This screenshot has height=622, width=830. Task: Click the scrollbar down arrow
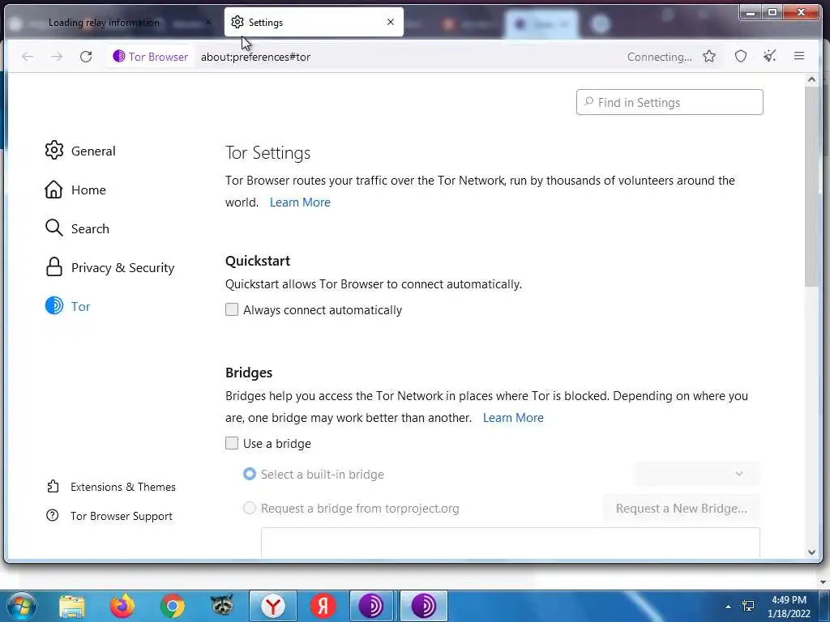pos(812,552)
